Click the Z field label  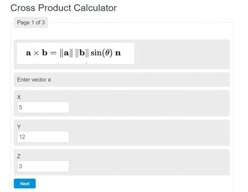pyautogui.click(x=19, y=156)
